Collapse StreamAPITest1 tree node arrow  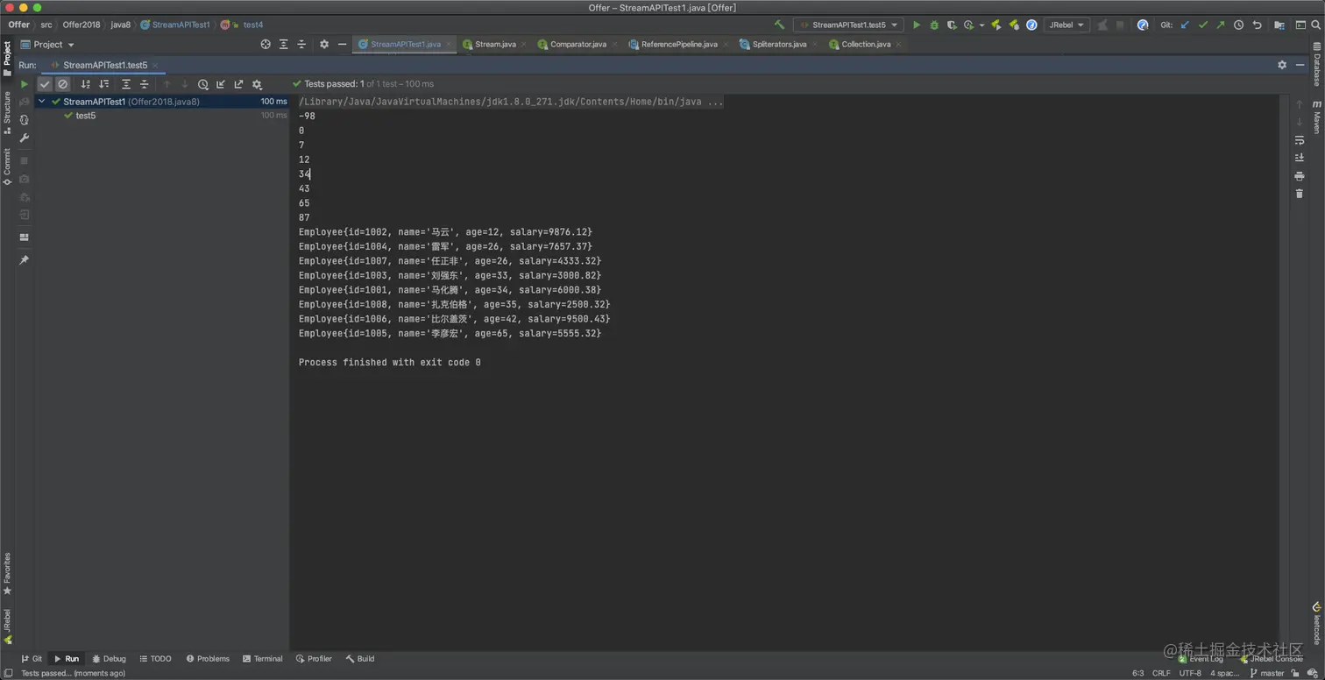pos(42,102)
